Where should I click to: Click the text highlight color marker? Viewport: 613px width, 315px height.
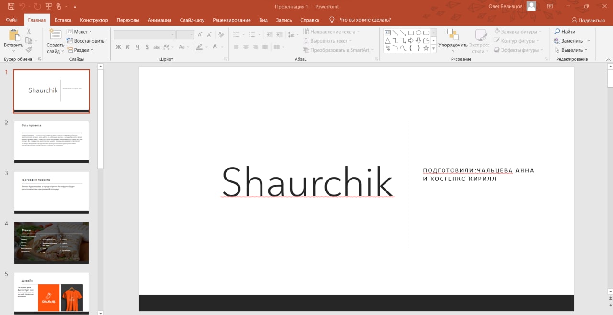[199, 47]
